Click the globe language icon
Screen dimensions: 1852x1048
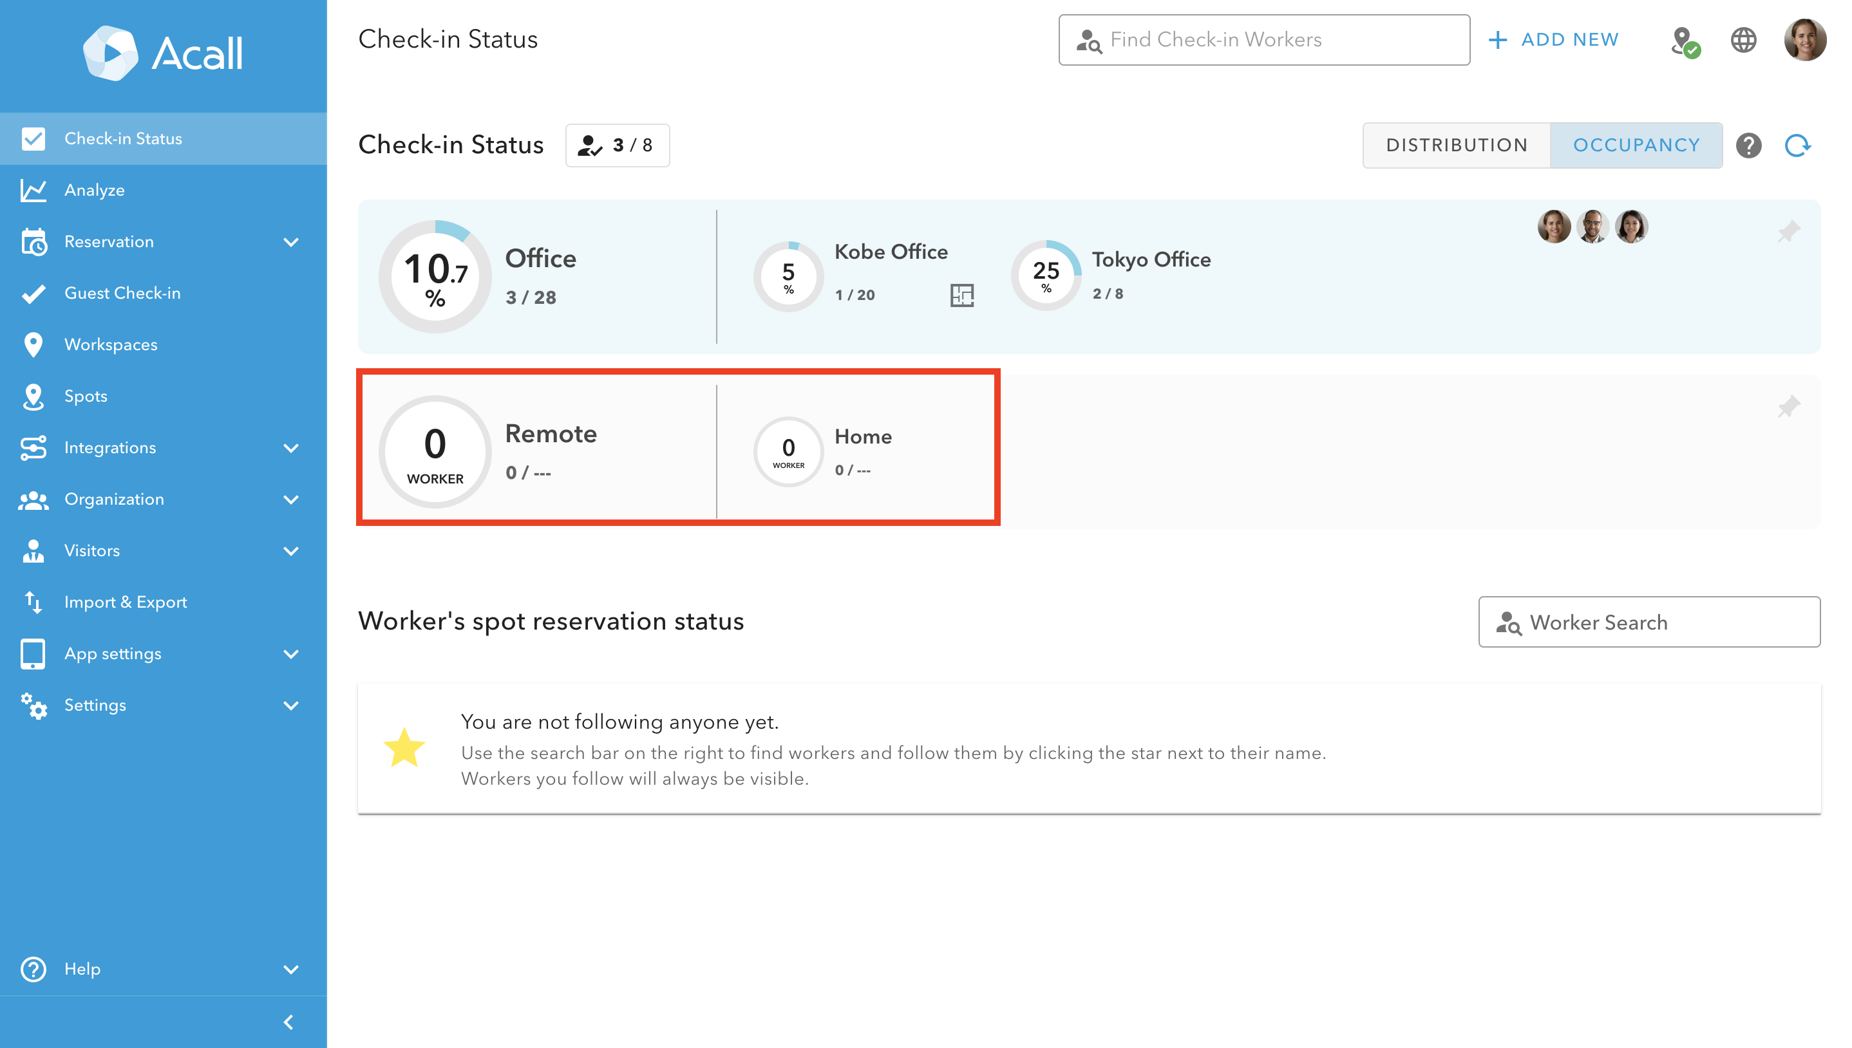tap(1743, 39)
